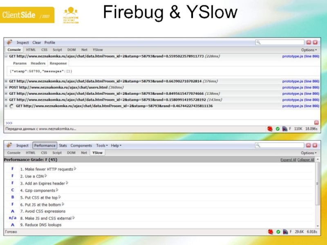The height and width of the screenshot is (245, 327).
Task: Expand the Put JS at the bottom rule
Action: click(63, 205)
